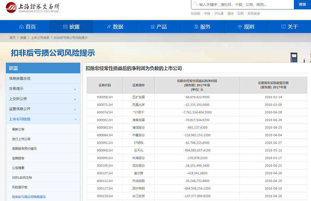This screenshot has width=311, height=201.
Task: Open 最新公告 in the sidebar submenu
Action: click(x=43, y=129)
